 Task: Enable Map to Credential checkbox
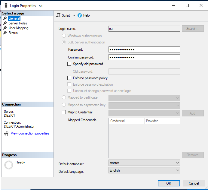point(64,112)
